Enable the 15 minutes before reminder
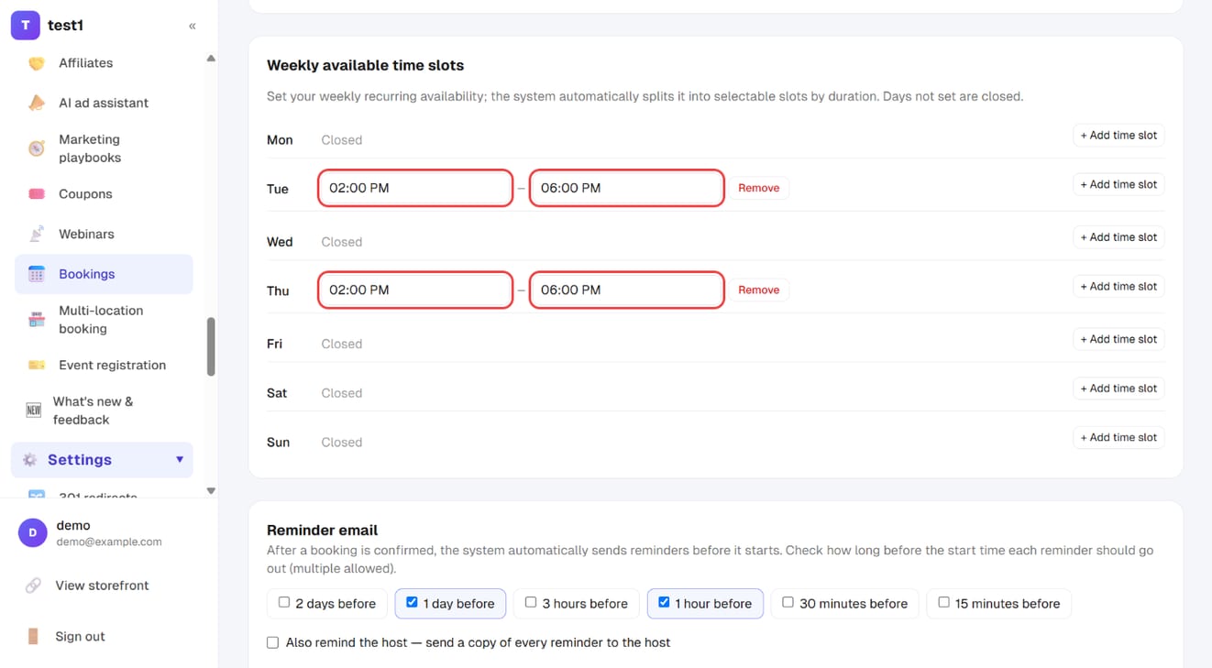This screenshot has height=668, width=1212. (943, 603)
